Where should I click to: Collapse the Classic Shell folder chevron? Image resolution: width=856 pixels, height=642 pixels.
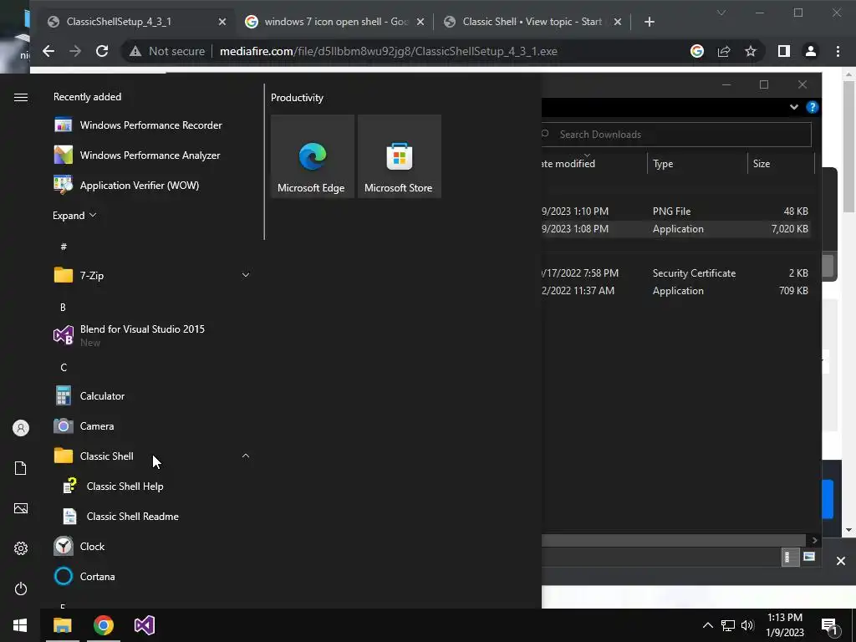246,456
